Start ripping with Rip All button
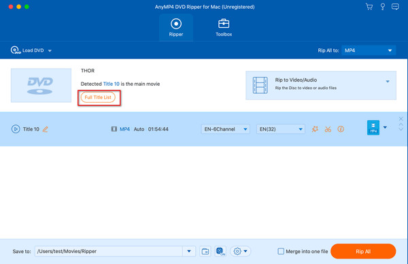Viewport: 408px width, 264px height. 363,251
